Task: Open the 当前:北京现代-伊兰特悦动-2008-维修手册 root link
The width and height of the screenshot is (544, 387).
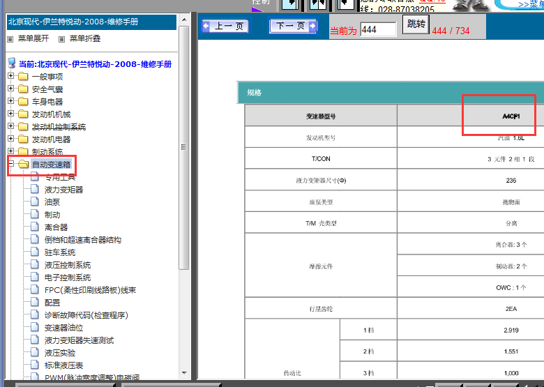Action: coord(95,64)
